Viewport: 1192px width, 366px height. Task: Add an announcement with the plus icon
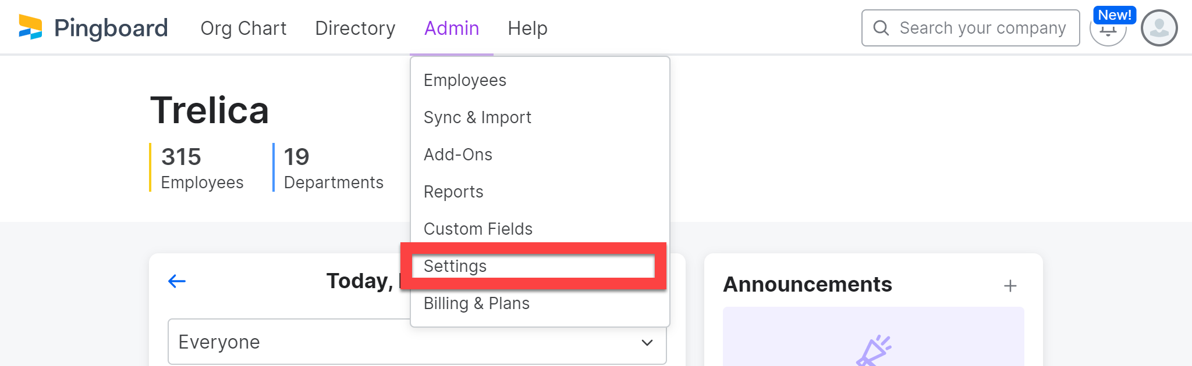click(x=1010, y=285)
